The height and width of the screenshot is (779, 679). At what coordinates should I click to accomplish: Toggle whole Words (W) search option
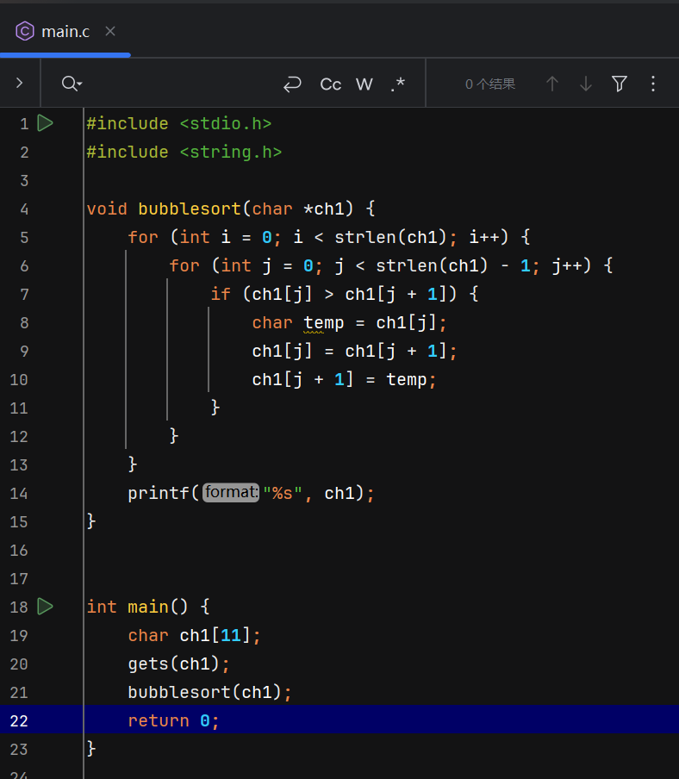364,84
